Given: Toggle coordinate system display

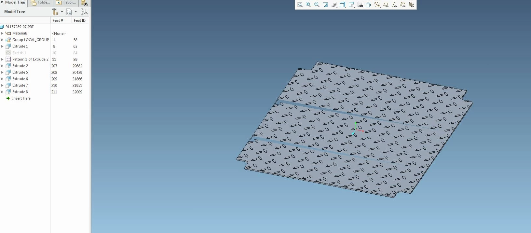Looking at the screenshot, I should 411,5.
